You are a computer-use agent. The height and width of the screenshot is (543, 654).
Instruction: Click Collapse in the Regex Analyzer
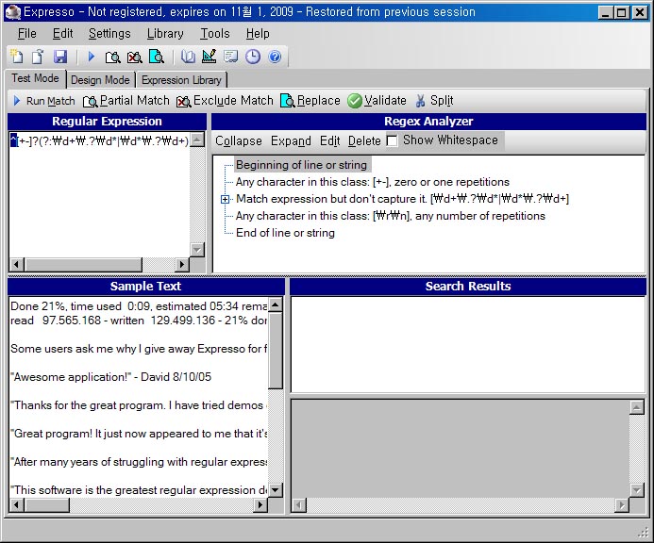(x=239, y=140)
